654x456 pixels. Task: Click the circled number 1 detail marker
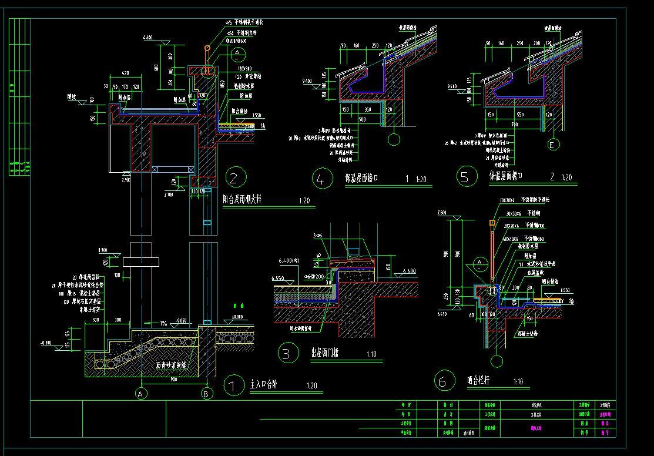coord(234,385)
